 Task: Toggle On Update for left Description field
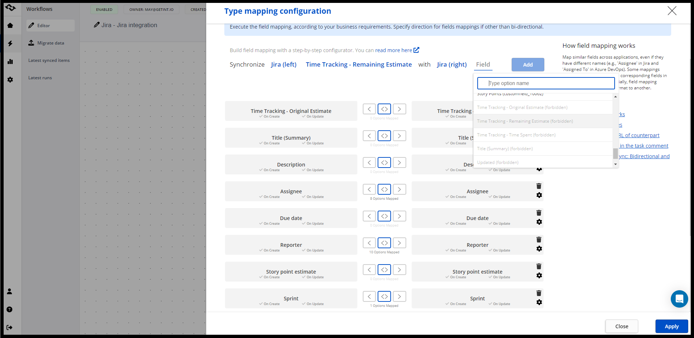[313, 170]
